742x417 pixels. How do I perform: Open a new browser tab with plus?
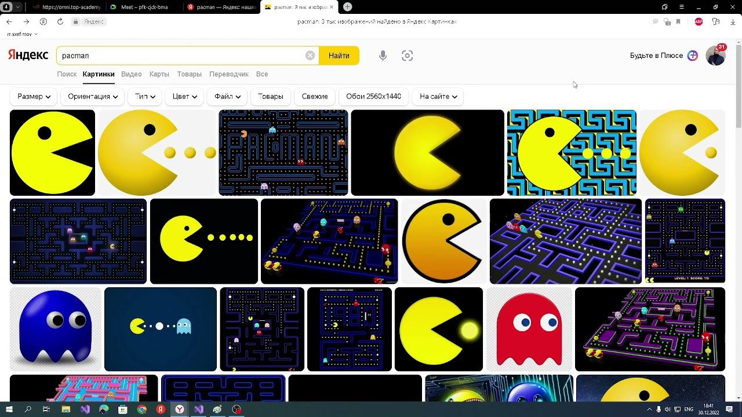point(347,7)
